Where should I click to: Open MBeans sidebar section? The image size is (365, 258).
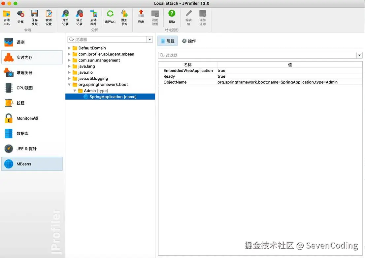(32, 164)
